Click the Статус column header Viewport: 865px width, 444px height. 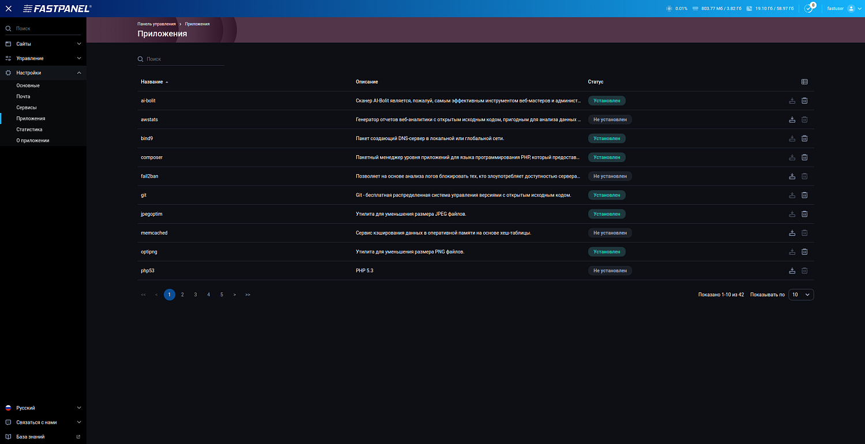coord(596,82)
